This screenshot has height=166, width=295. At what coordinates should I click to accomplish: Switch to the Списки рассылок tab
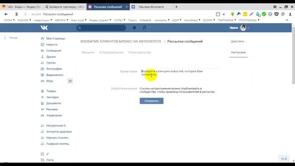[x=140, y=52]
